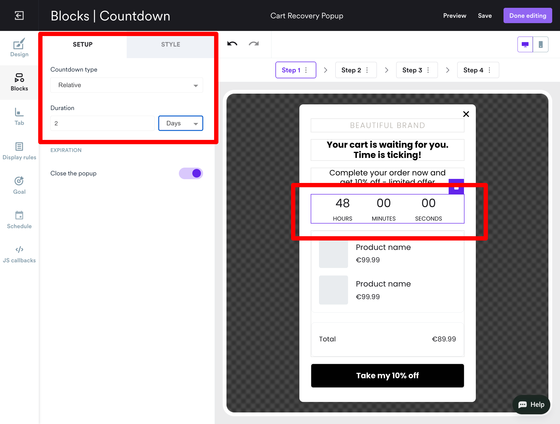Viewport: 560px width, 424px height.
Task: Open JS callbacks section
Action: point(19,254)
